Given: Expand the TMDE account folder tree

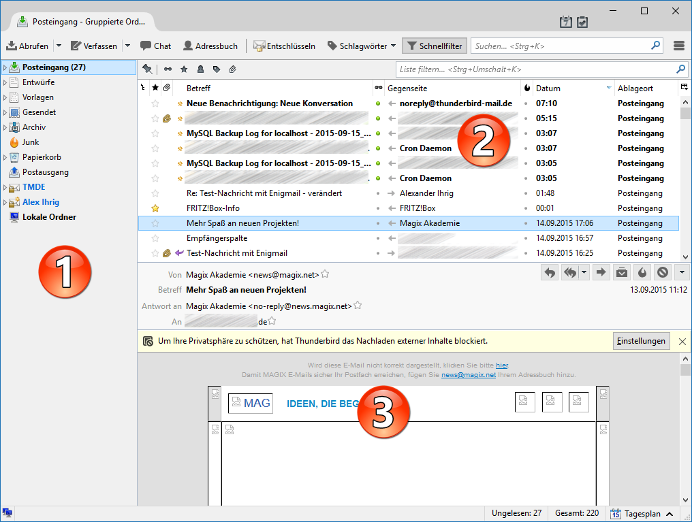Looking at the screenshot, I should click(x=5, y=187).
